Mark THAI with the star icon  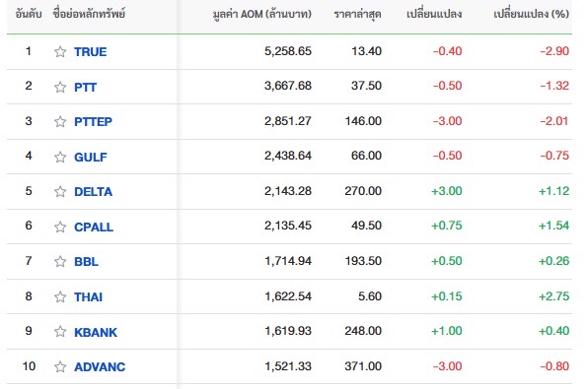[x=60, y=296]
